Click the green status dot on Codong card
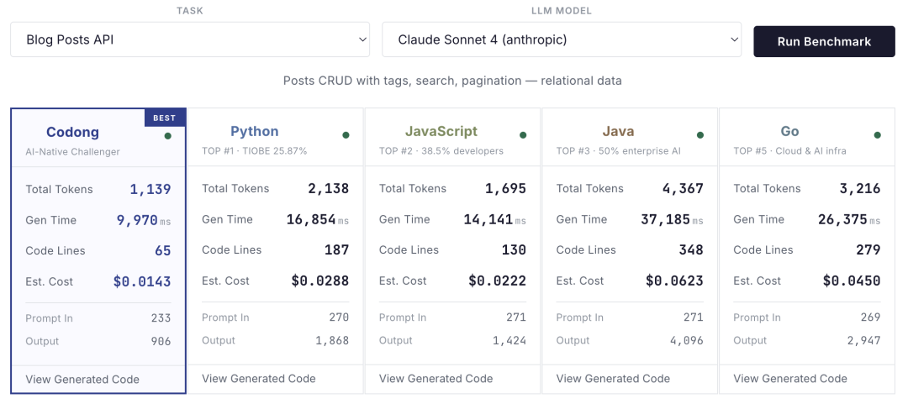This screenshot has width=908, height=404. pos(168,135)
